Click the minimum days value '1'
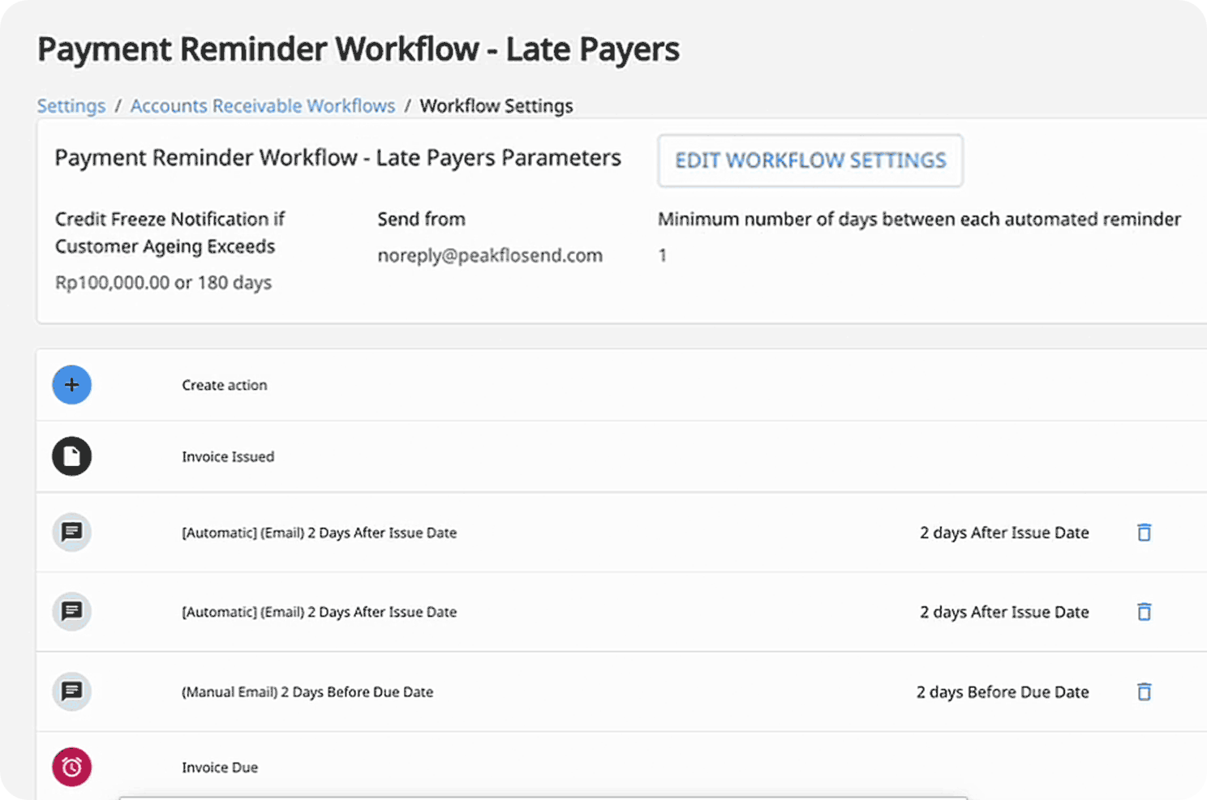Viewport: 1207px width, 800px height. click(x=663, y=256)
